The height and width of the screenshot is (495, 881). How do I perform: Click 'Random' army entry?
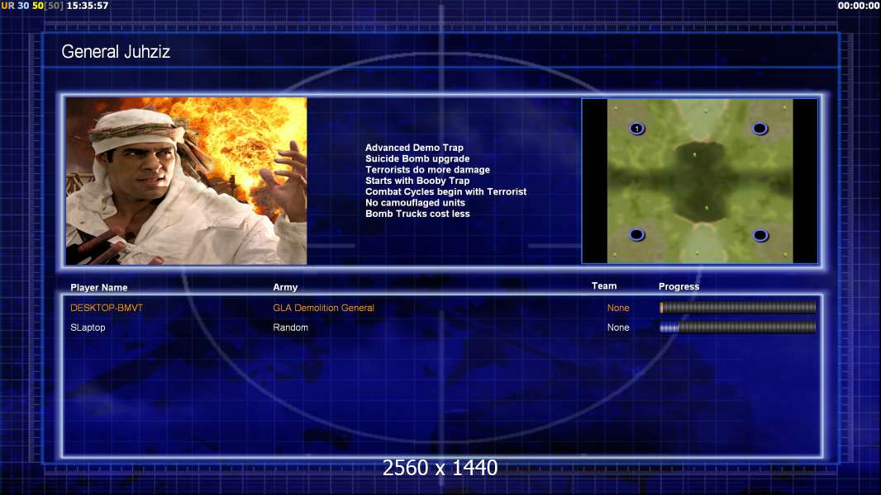tap(290, 328)
